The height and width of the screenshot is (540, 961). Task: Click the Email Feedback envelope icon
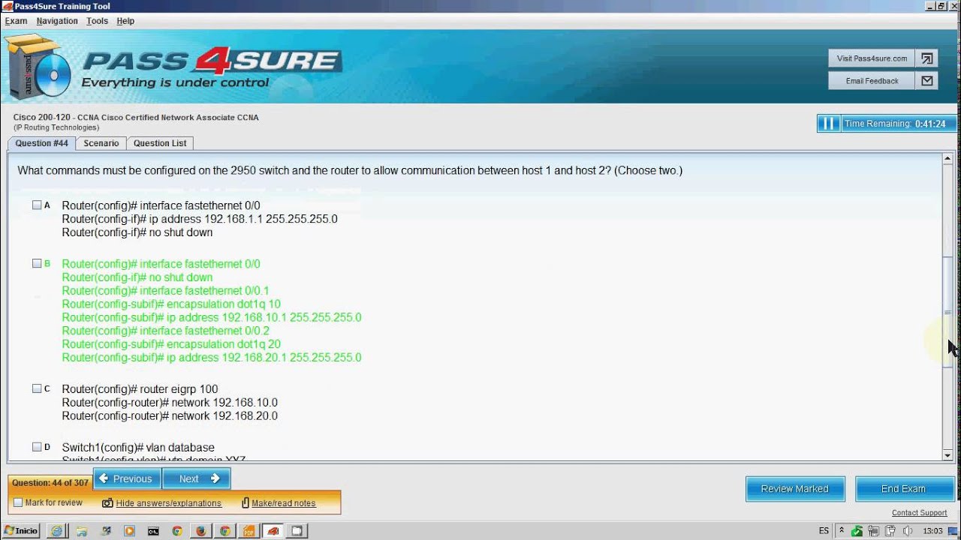[926, 81]
